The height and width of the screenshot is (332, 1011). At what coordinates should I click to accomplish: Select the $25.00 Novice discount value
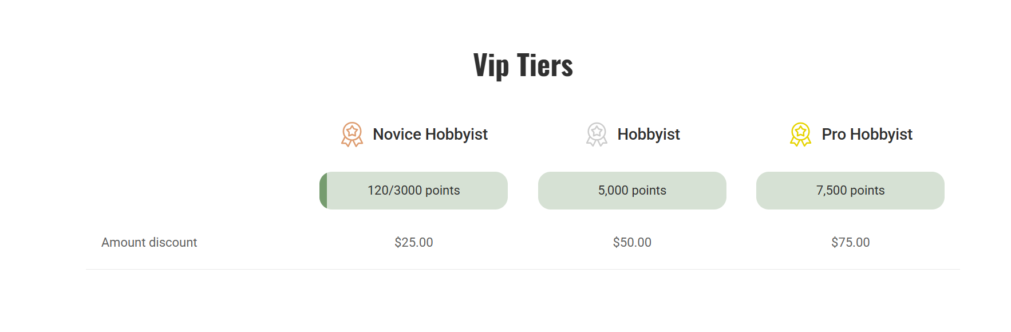click(x=413, y=242)
